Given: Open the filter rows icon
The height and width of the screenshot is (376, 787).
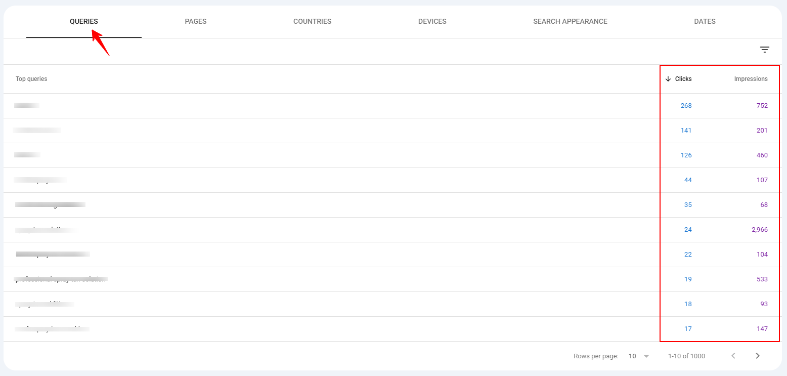Looking at the screenshot, I should tap(764, 50).
